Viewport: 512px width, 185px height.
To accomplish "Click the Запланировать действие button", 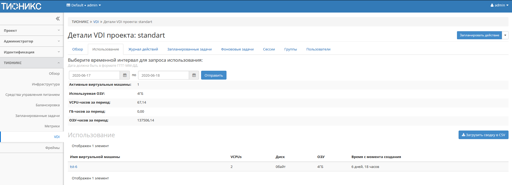I will (479, 35).
